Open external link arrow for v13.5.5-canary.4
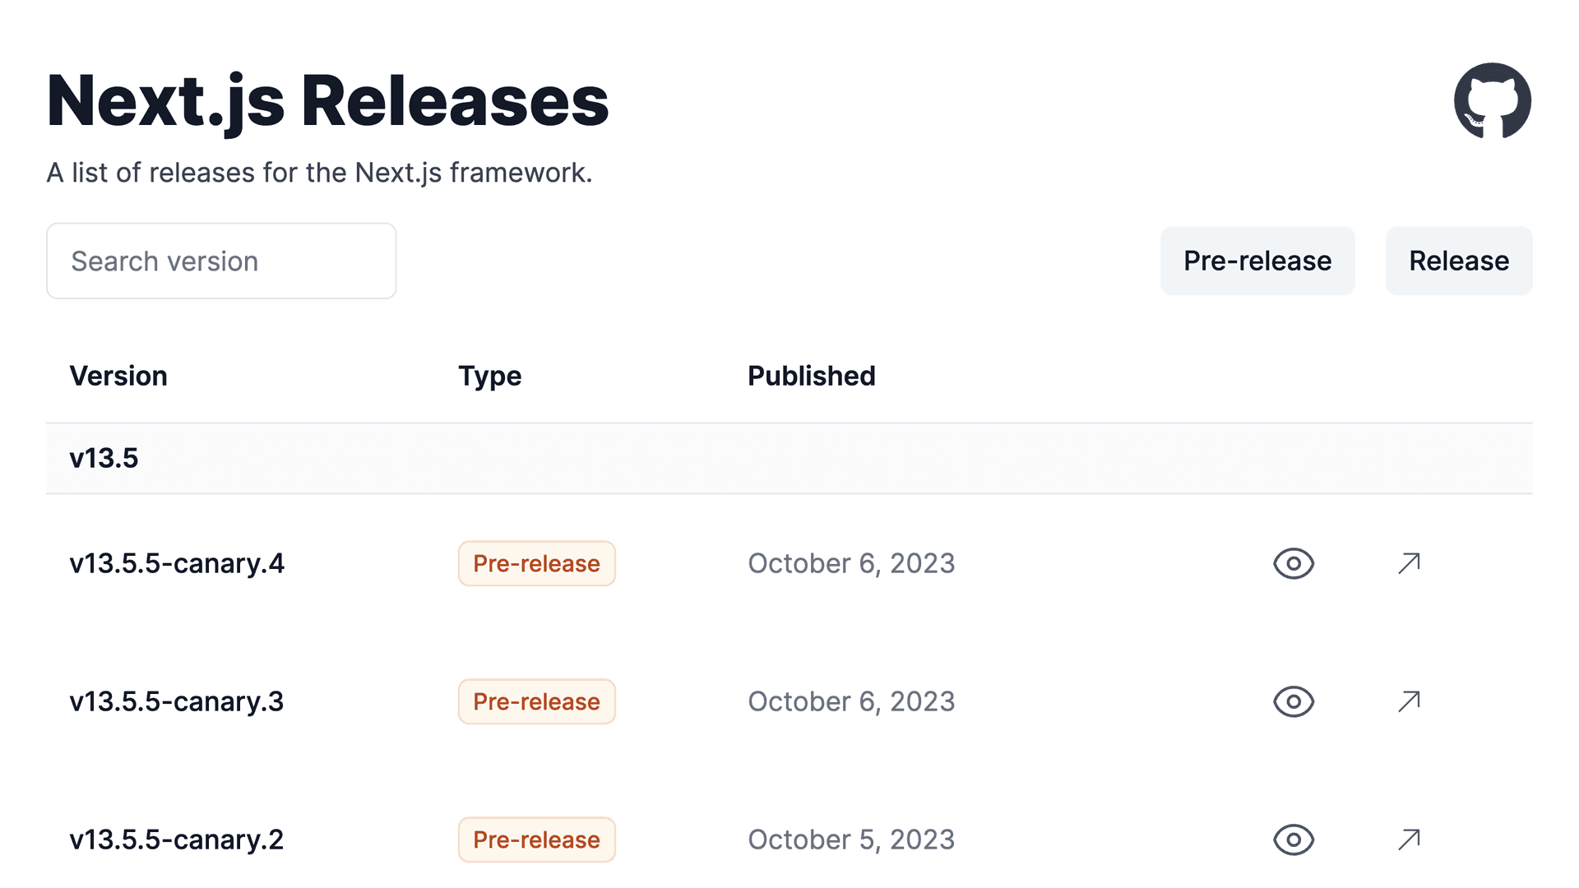This screenshot has height=888, width=1579. point(1408,563)
